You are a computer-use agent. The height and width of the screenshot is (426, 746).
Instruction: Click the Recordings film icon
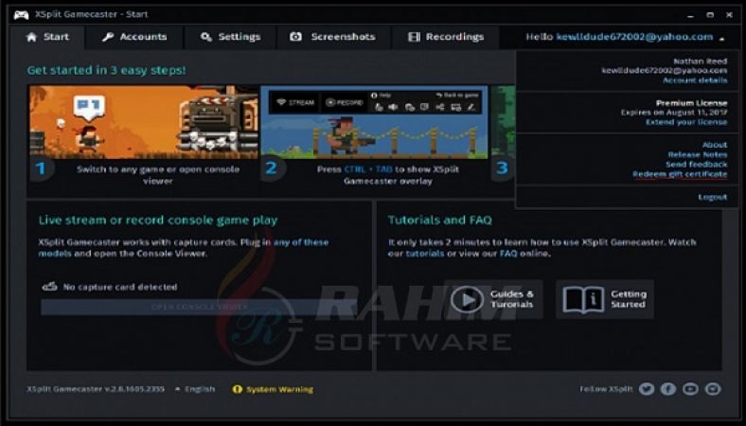click(414, 37)
